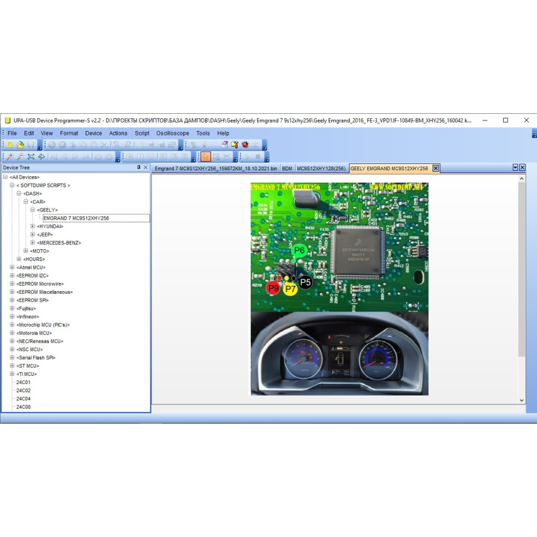Expand the MOTO tree node
This screenshot has height=537, width=537.
[x=26, y=251]
